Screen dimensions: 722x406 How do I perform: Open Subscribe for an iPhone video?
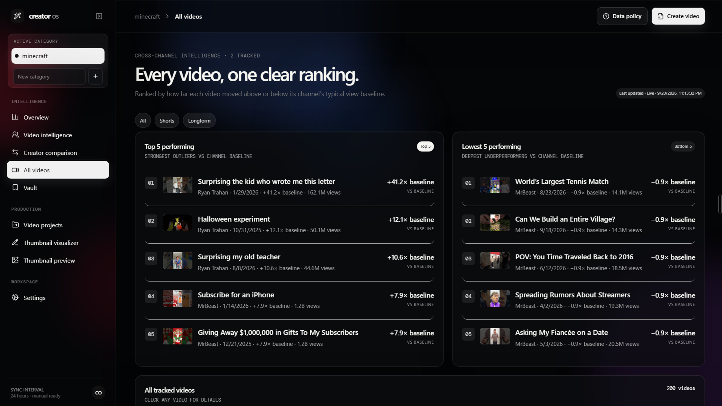click(289, 300)
